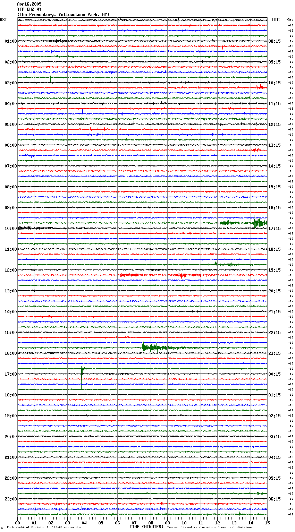Click the date label Apr16,2005
Image resolution: width=295 pixels, height=532 pixels.
pos(29,4)
